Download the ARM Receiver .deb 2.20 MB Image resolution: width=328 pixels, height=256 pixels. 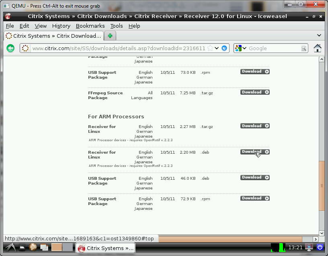255,152
